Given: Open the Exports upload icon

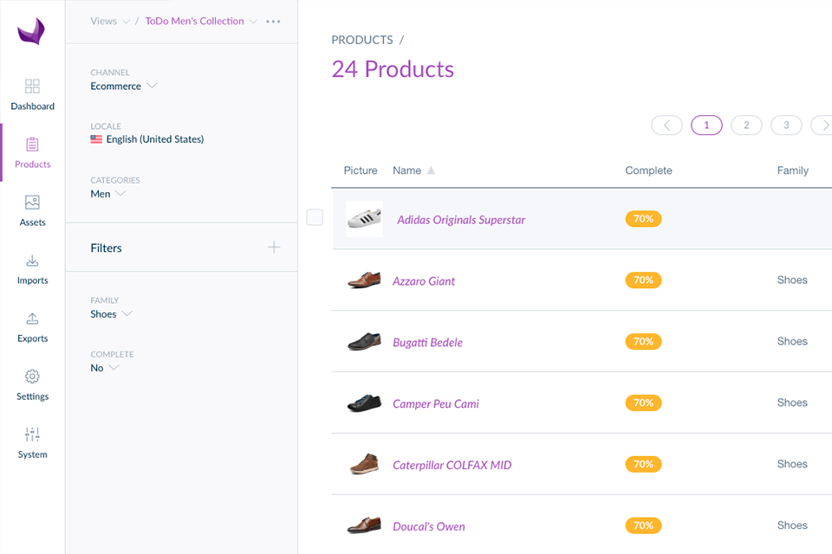Looking at the screenshot, I should click(x=32, y=318).
